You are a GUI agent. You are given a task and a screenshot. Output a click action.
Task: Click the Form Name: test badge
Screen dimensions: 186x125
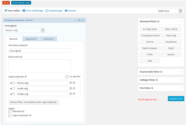click(x=21, y=3)
